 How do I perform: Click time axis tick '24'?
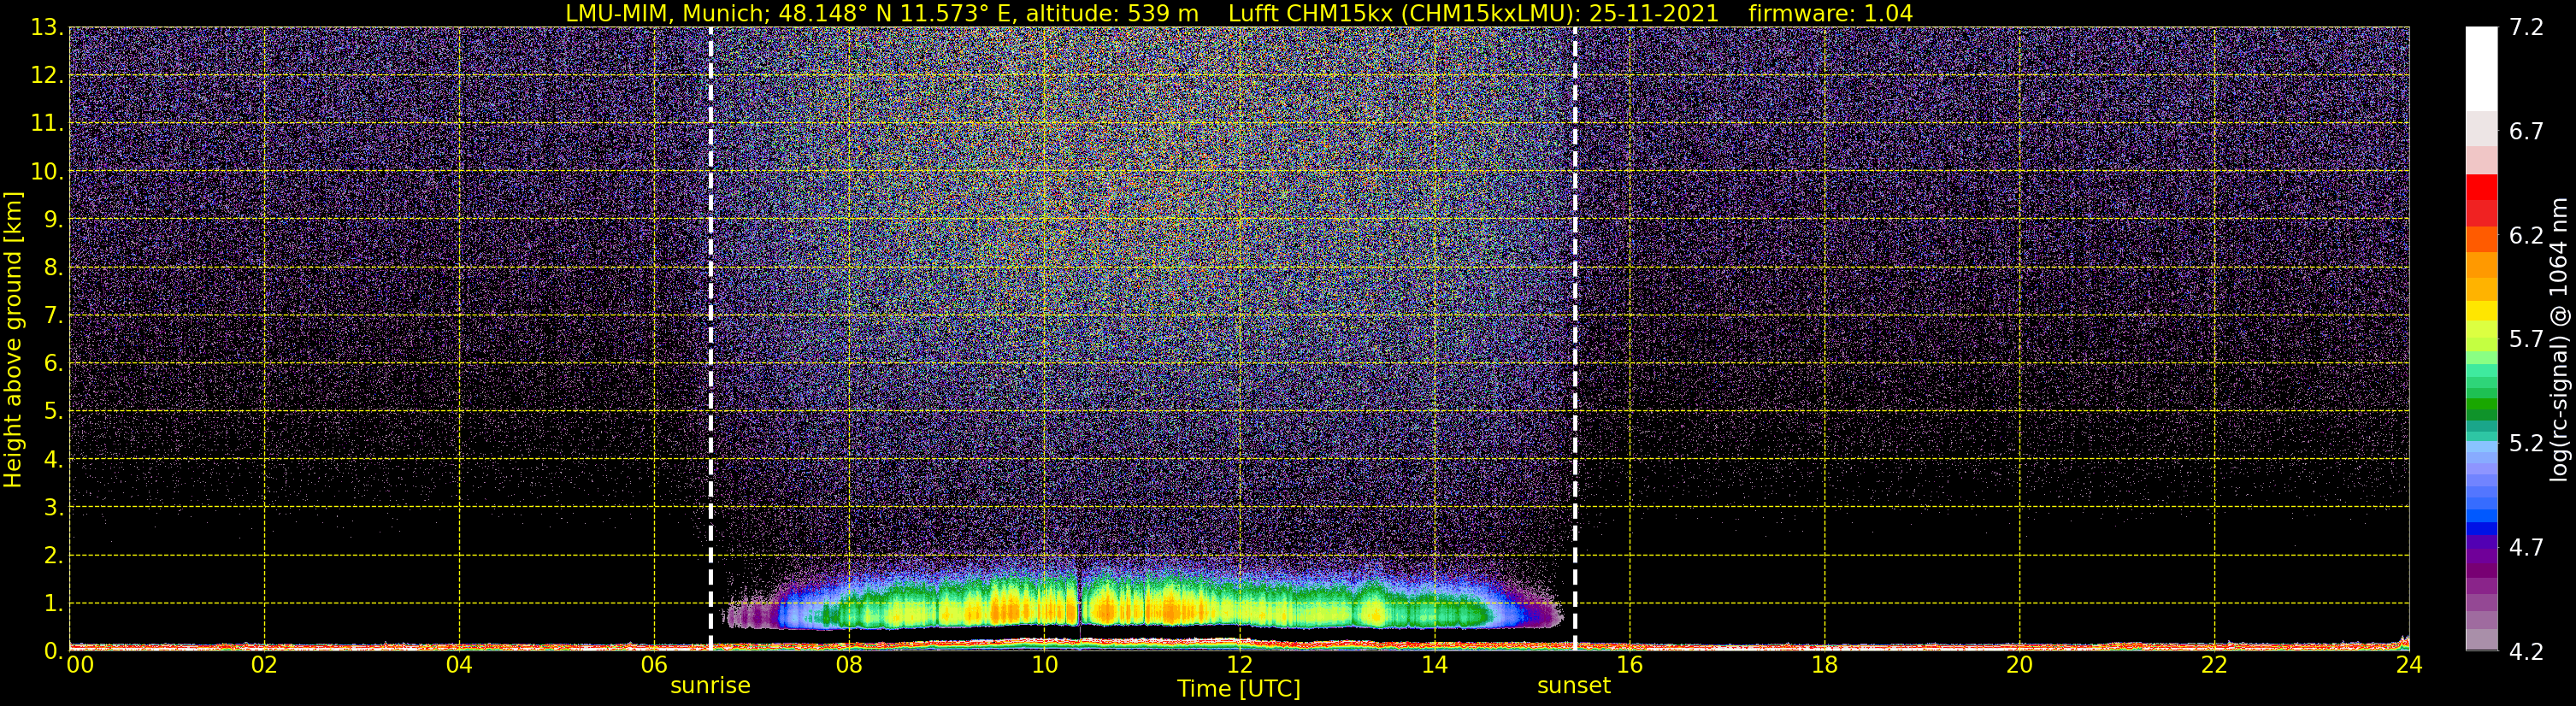tap(2409, 665)
